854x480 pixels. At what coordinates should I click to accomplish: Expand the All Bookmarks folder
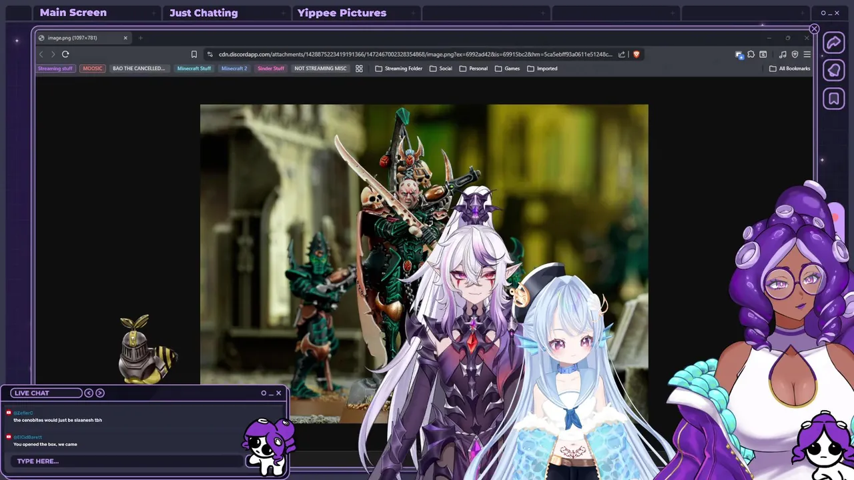pos(790,68)
